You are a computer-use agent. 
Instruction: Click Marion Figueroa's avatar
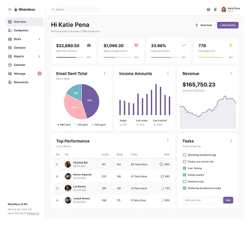[68, 176]
